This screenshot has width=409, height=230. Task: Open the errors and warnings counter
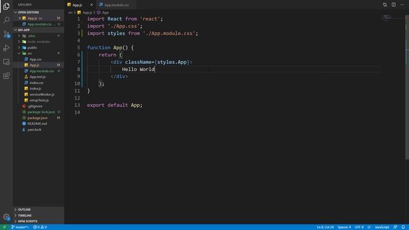[40, 227]
